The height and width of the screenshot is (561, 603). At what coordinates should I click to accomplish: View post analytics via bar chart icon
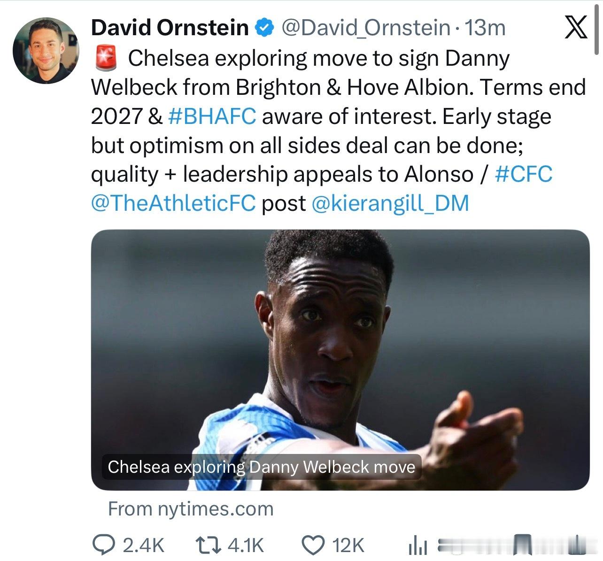(x=417, y=546)
